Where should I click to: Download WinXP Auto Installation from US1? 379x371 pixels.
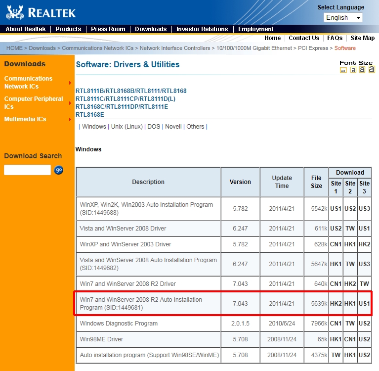tap(336, 209)
